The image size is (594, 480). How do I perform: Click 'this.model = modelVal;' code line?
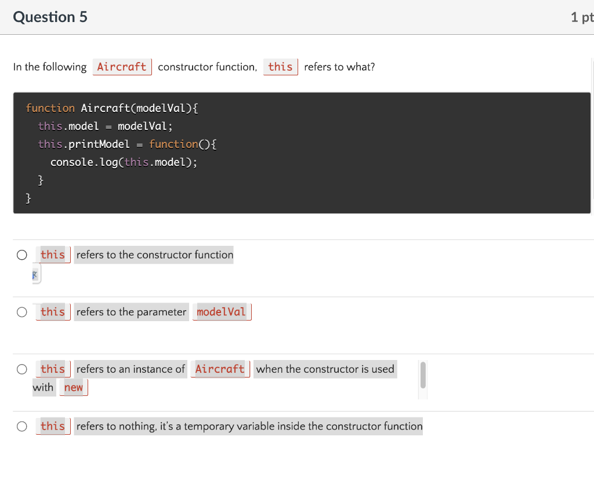106,126
